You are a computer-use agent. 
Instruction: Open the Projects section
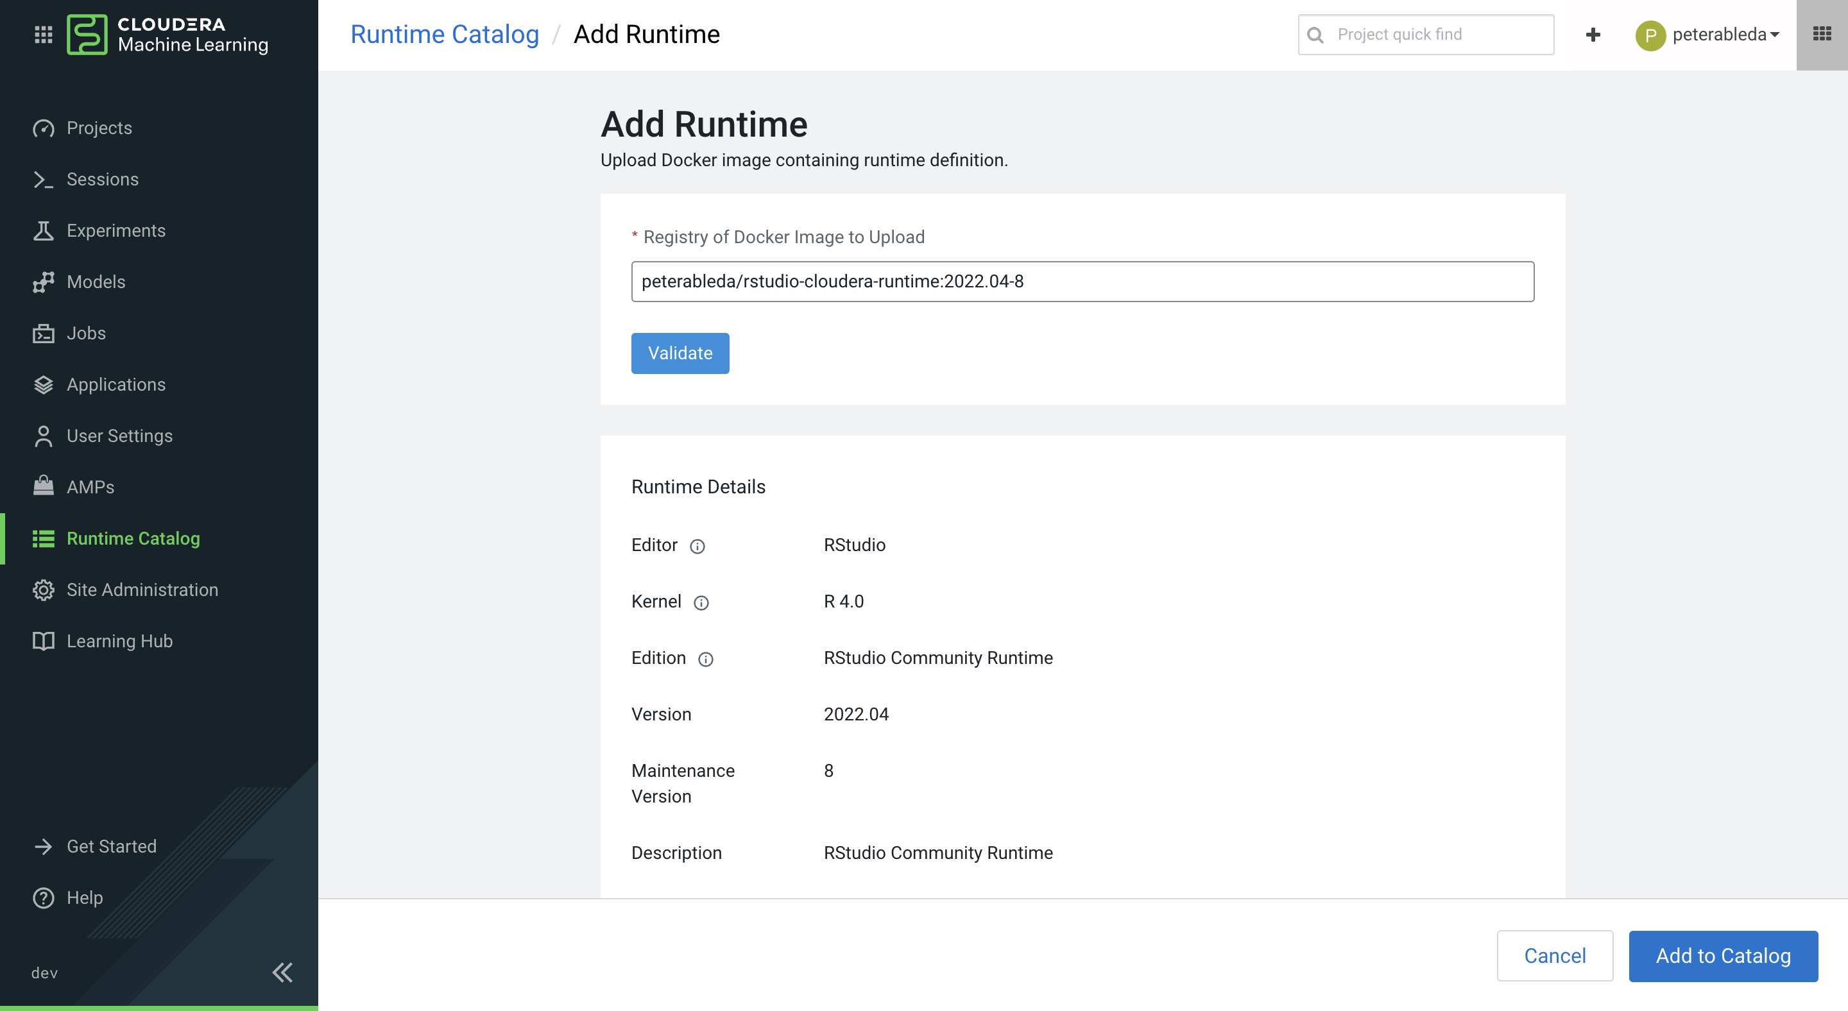click(99, 128)
